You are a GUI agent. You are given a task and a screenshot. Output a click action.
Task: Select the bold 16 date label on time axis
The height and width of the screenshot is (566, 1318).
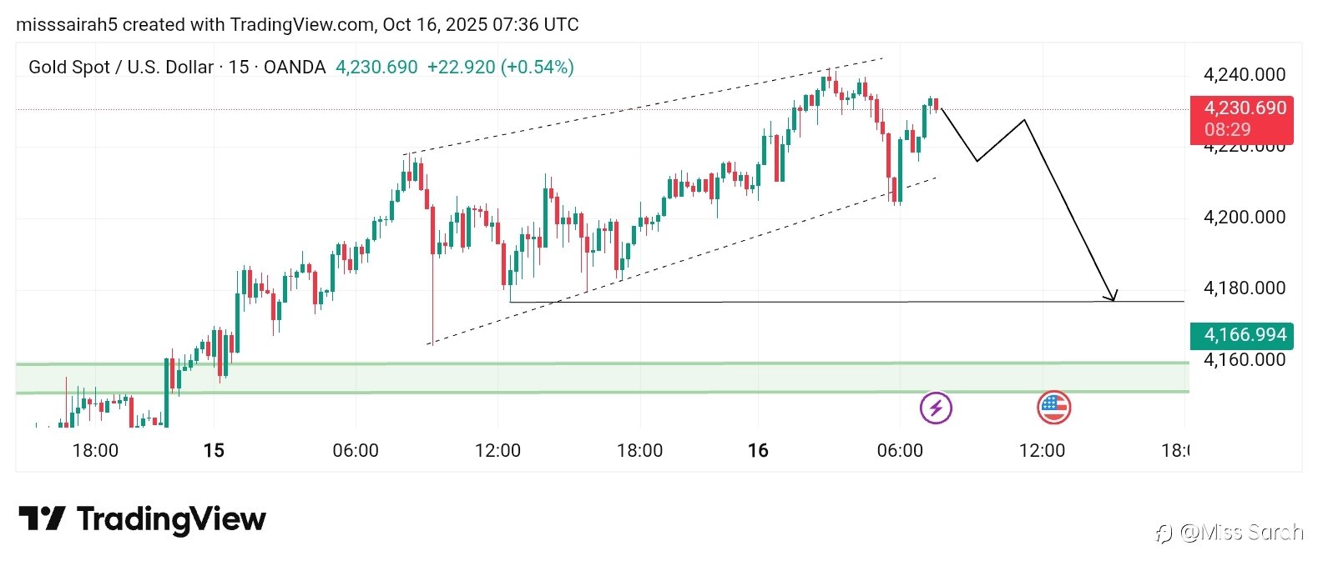(758, 451)
